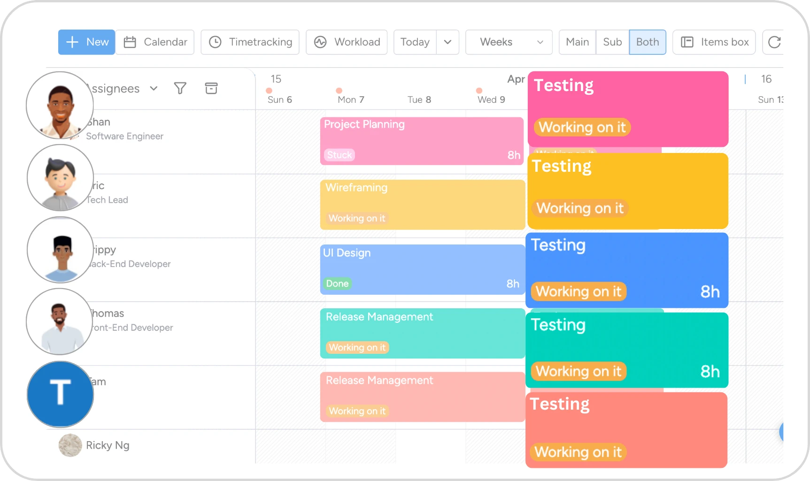Switch to the Sub tab

tap(612, 42)
